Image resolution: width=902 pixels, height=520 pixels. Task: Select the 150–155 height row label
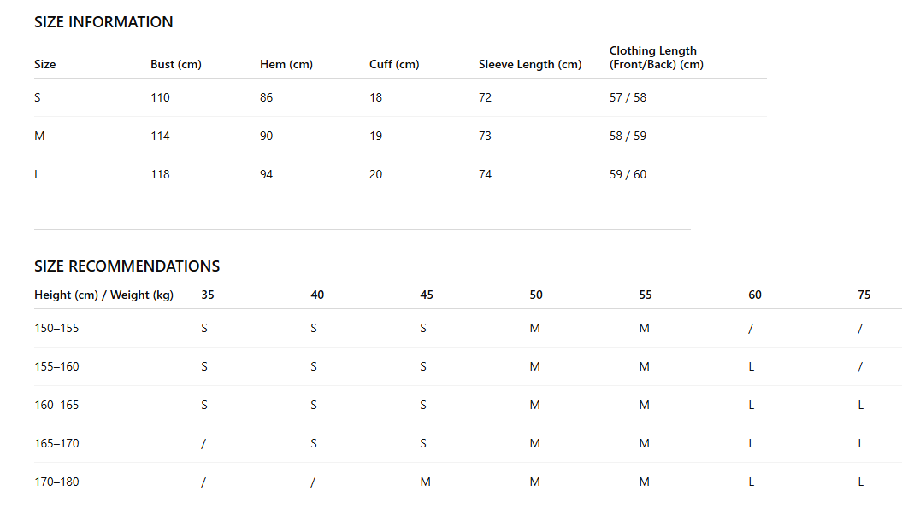click(x=56, y=328)
